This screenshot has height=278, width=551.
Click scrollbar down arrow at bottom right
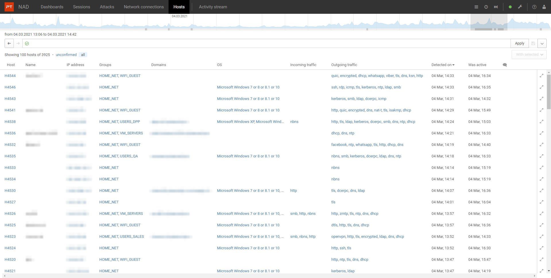tap(549, 271)
